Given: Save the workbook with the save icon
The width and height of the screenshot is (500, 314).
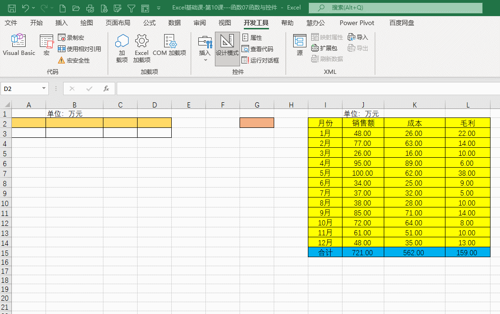Looking at the screenshot, I should point(12,8).
